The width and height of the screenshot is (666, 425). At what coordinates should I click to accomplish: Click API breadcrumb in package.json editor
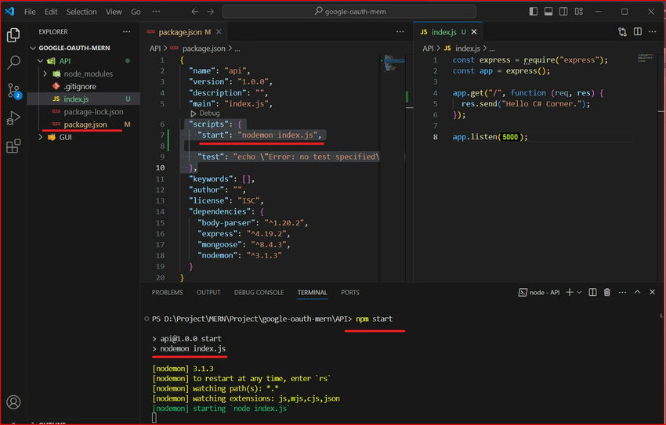155,49
